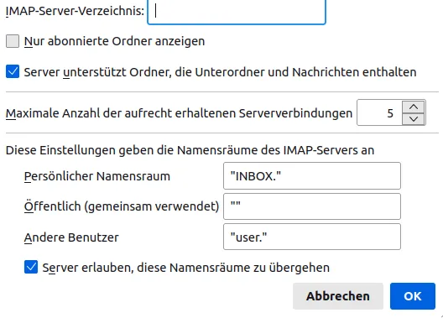Decrease maximum server connections with down arrow

[414, 119]
